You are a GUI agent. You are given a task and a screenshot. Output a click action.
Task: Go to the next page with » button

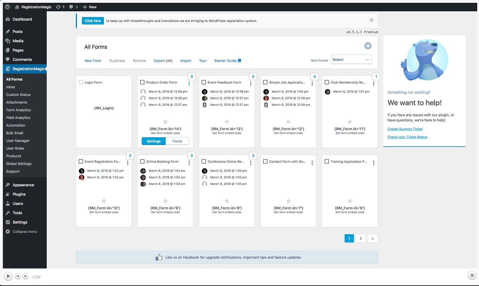click(373, 238)
